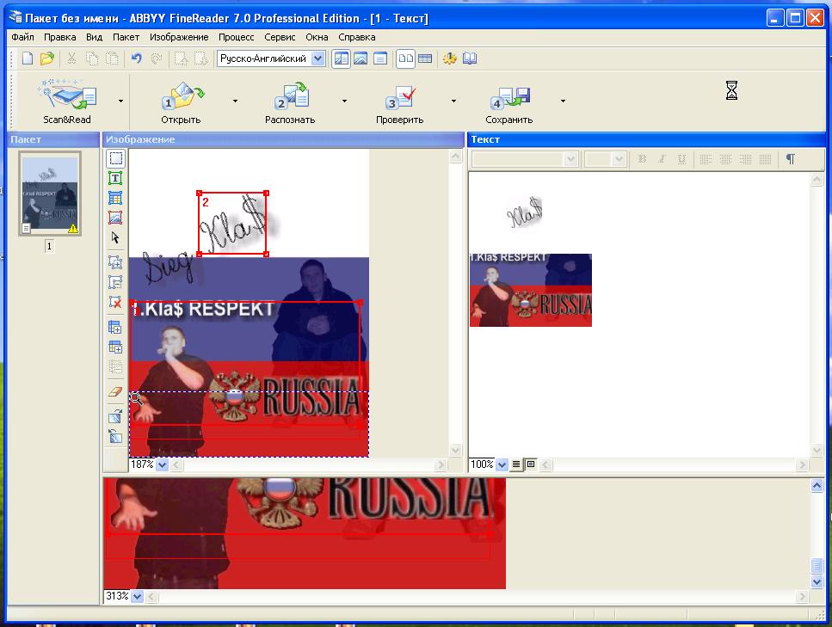Open the dictionary book icon in toolbar
Screen dimensions: 832x627
tap(470, 58)
